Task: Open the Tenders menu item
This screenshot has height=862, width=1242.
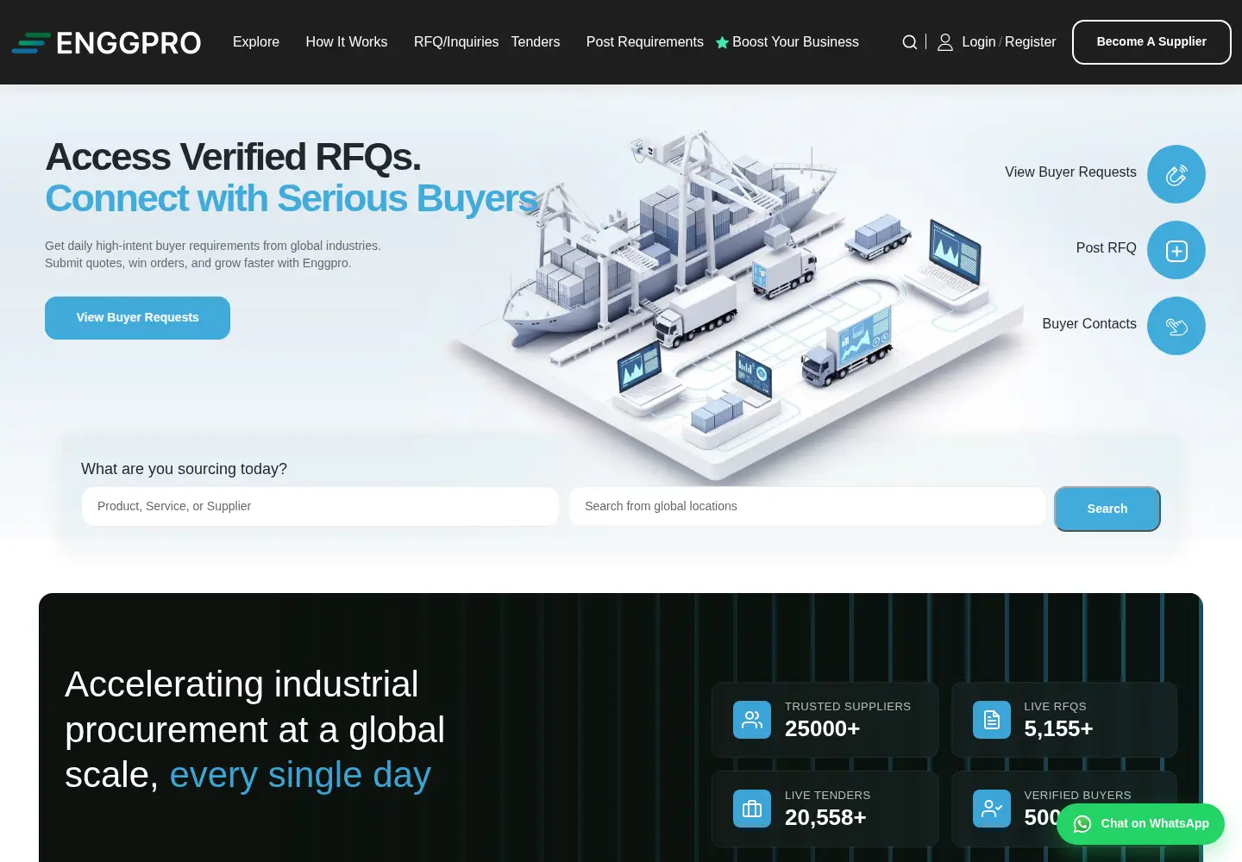Action: coord(536,42)
